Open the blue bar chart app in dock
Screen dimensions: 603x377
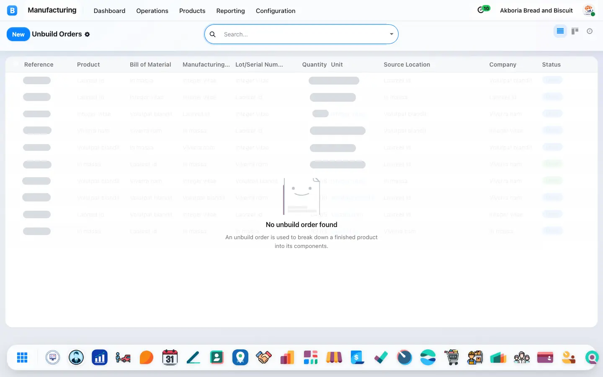[x=100, y=357]
